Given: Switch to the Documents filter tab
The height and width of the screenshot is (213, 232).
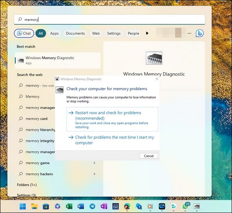Looking at the screenshot, I should pos(76,34).
